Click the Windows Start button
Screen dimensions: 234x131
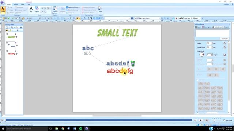click(x=3, y=128)
